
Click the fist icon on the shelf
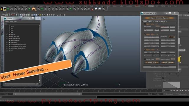[x=34, y=9]
